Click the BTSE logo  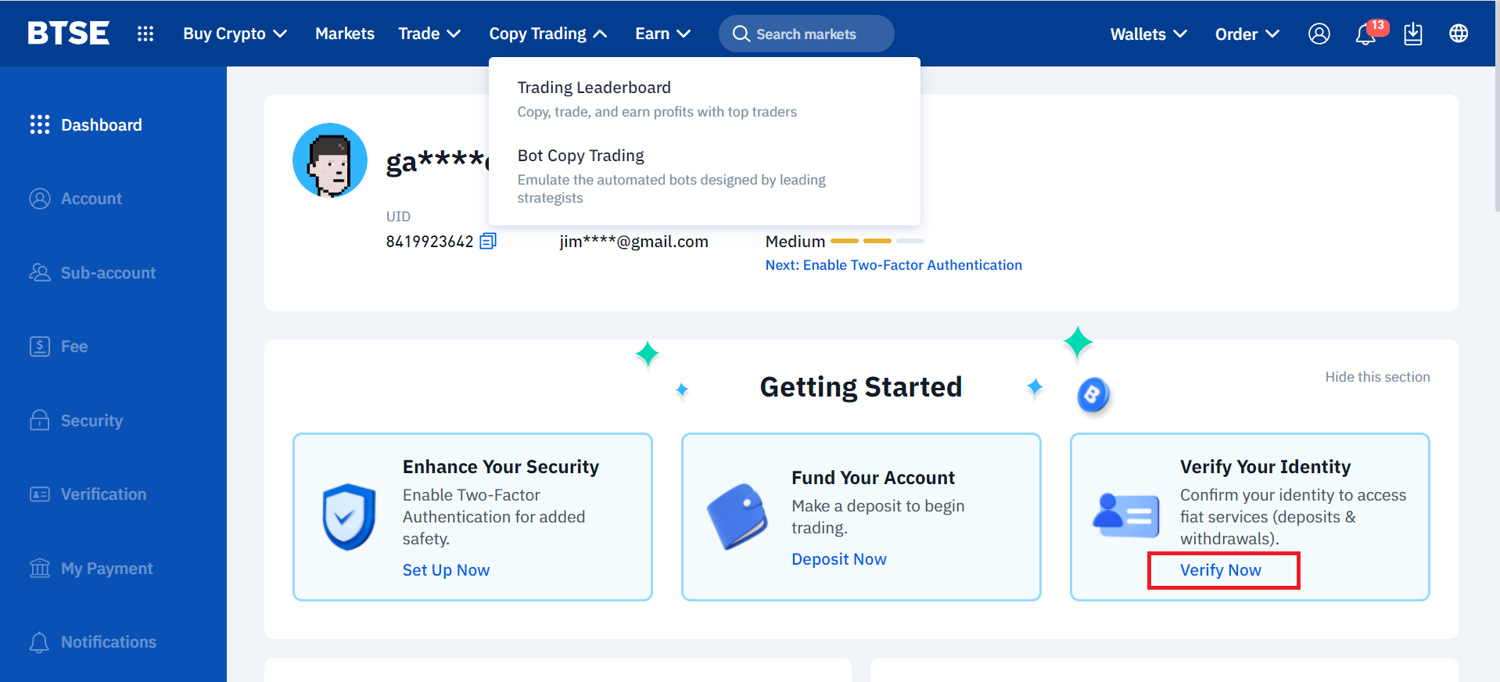[68, 33]
